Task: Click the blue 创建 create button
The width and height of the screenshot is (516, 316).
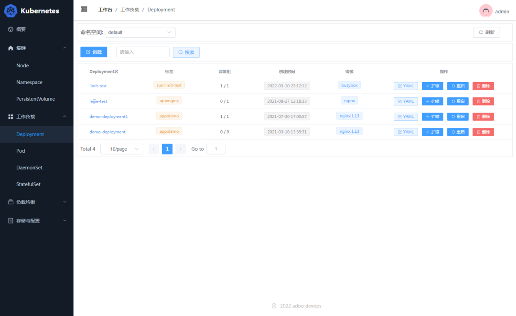Action: click(94, 52)
